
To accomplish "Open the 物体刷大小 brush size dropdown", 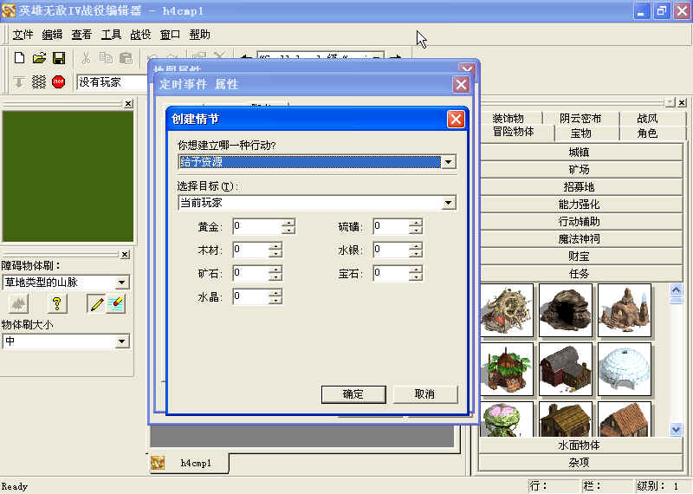I will click(122, 341).
